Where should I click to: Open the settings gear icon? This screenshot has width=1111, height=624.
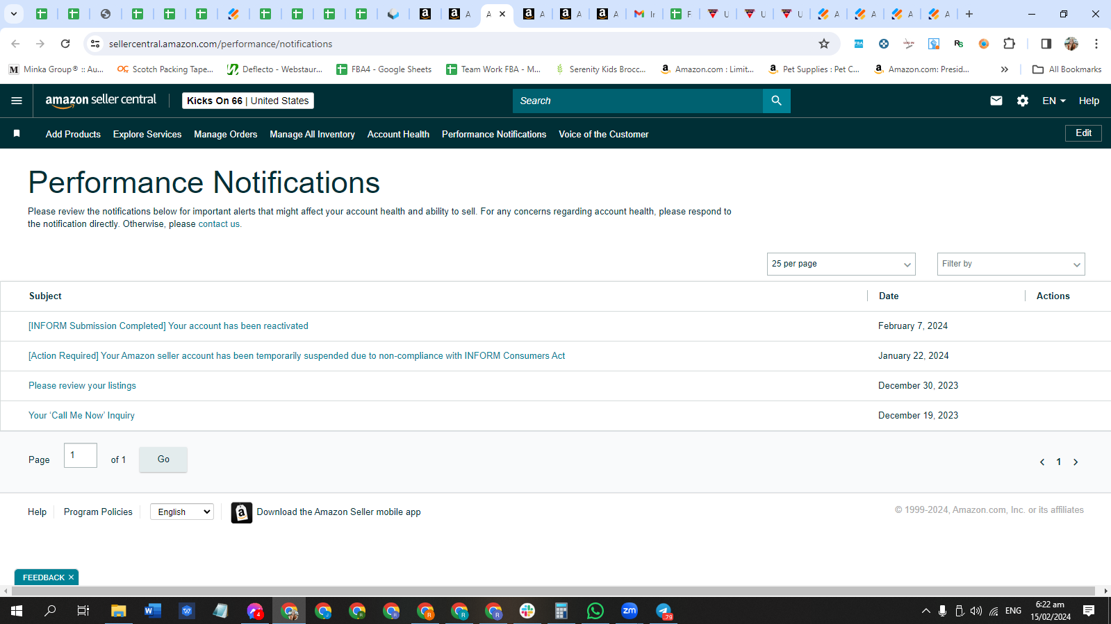1022,101
